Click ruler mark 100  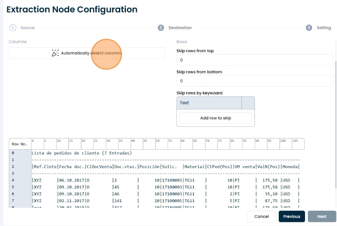(x=283, y=141)
